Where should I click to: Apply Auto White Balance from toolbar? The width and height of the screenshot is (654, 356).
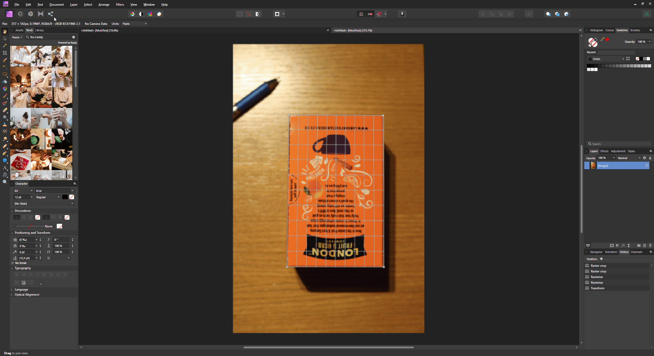[159, 14]
